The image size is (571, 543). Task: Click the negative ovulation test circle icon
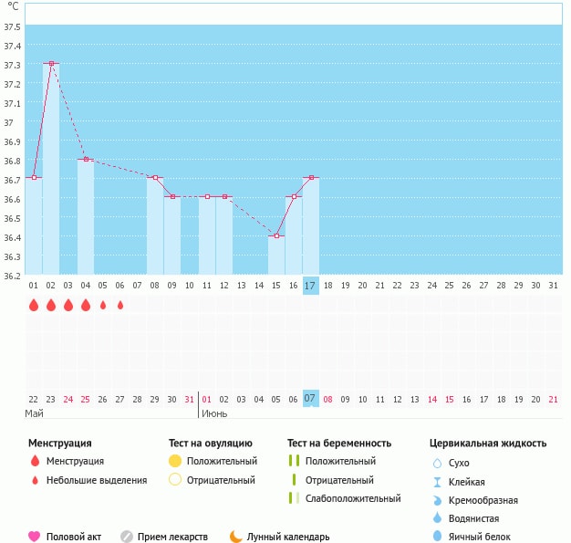click(175, 480)
